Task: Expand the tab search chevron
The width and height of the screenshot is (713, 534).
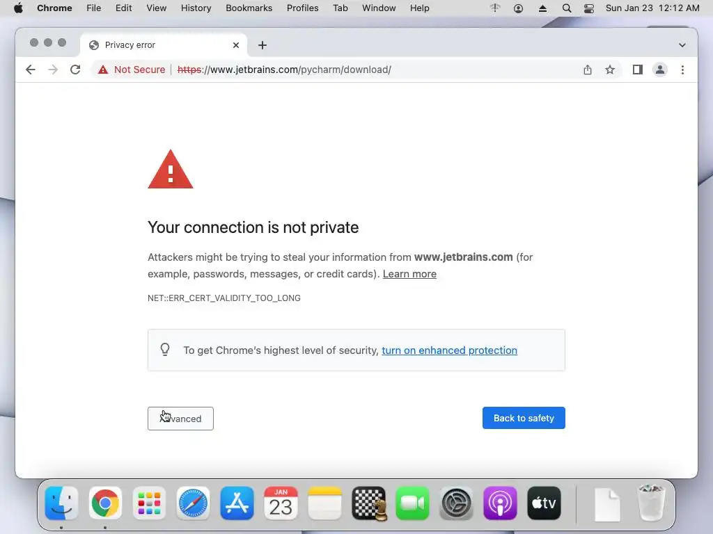Action: click(682, 45)
